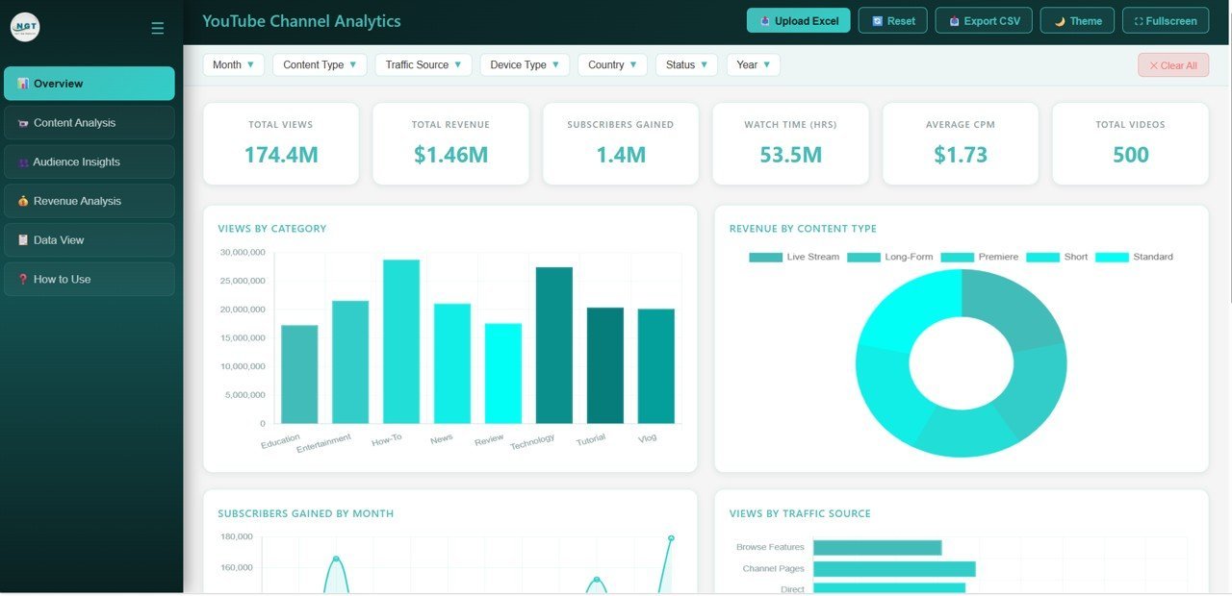Click the Short color swatch in legend
Image resolution: width=1232 pixels, height=596 pixels.
coord(1042,258)
